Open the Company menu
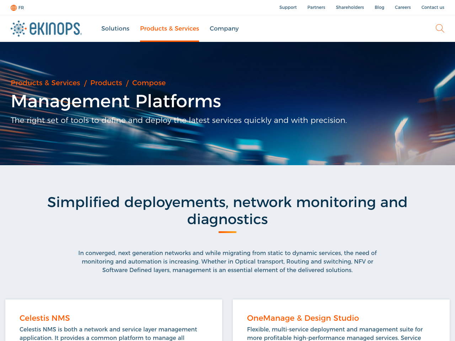The height and width of the screenshot is (341, 455). [224, 28]
